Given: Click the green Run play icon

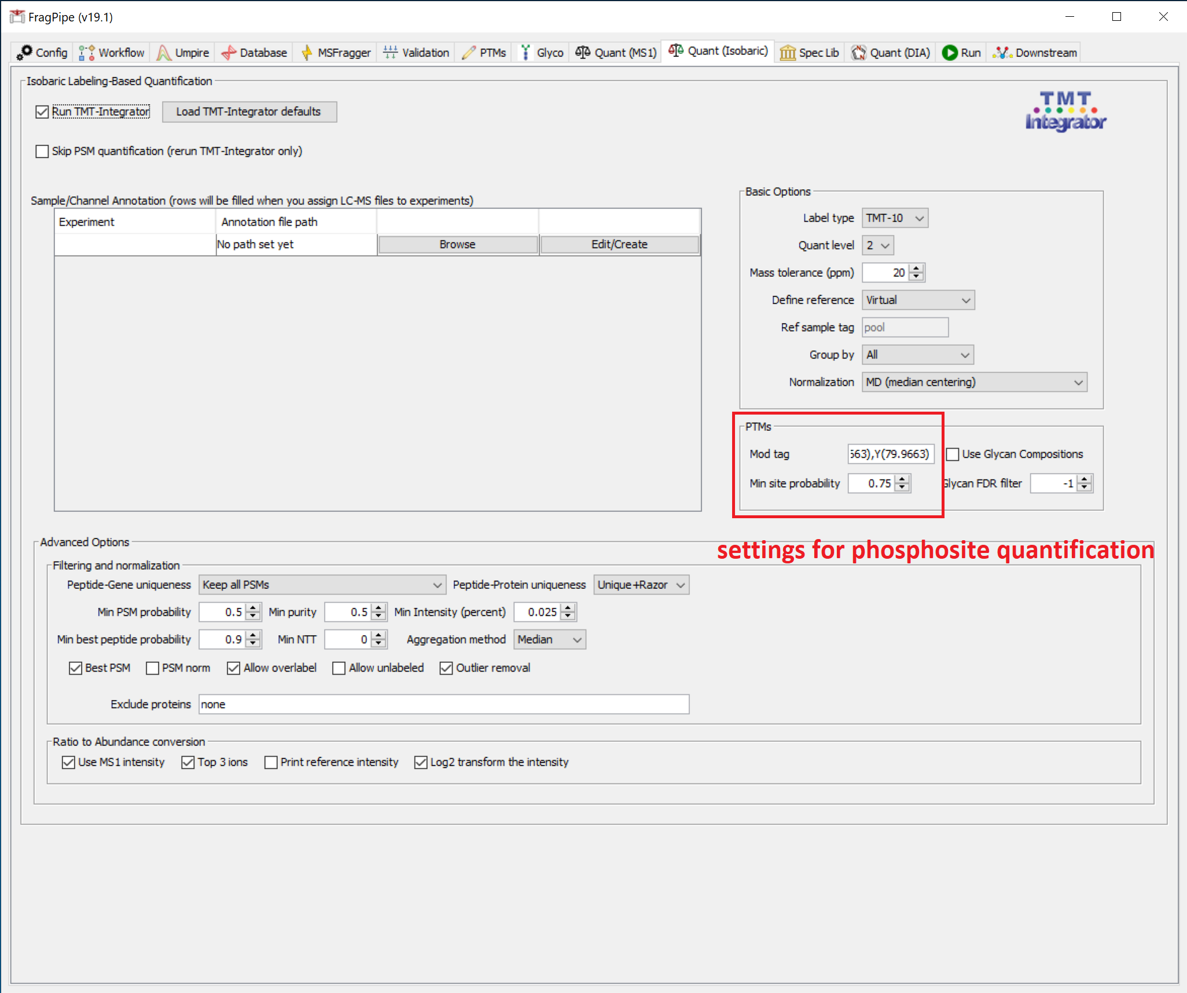Looking at the screenshot, I should (949, 53).
